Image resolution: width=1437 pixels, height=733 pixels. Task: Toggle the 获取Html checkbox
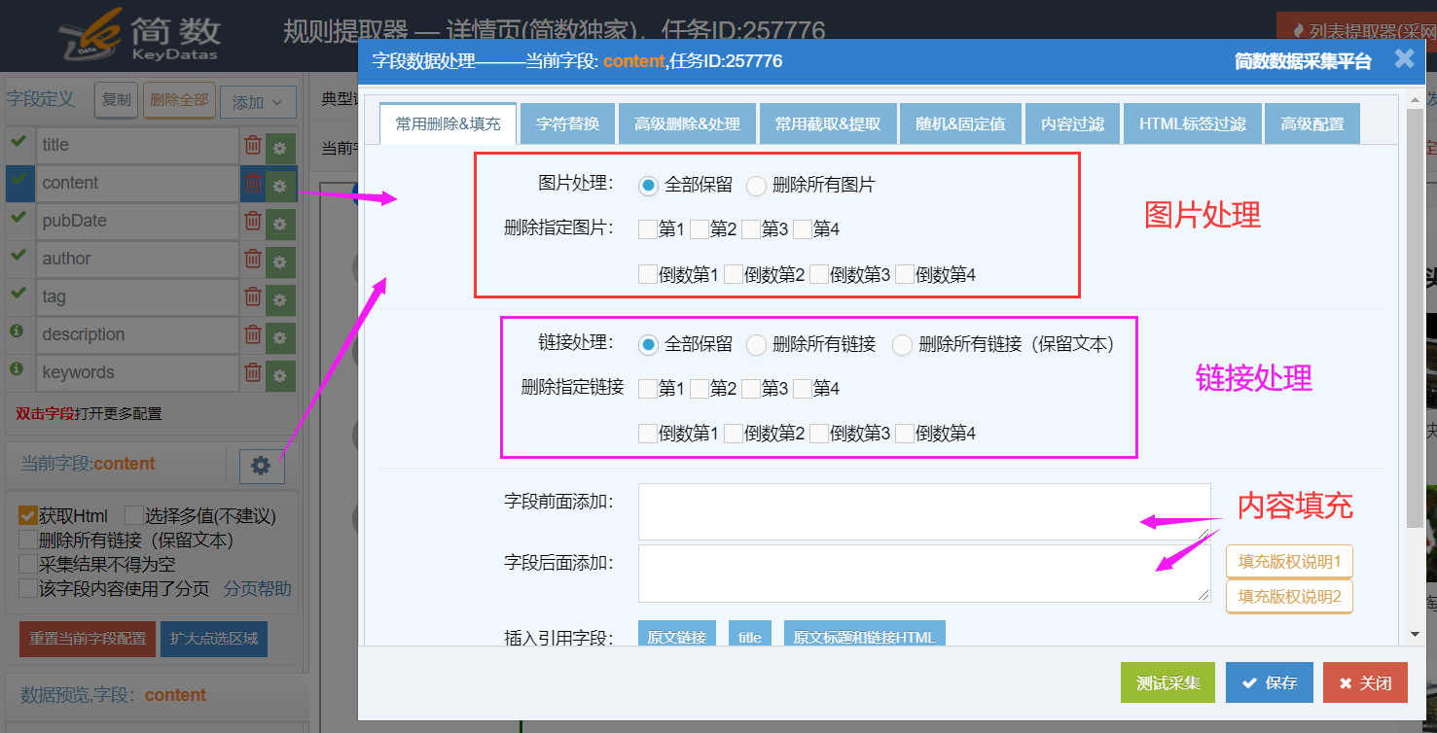click(28, 516)
